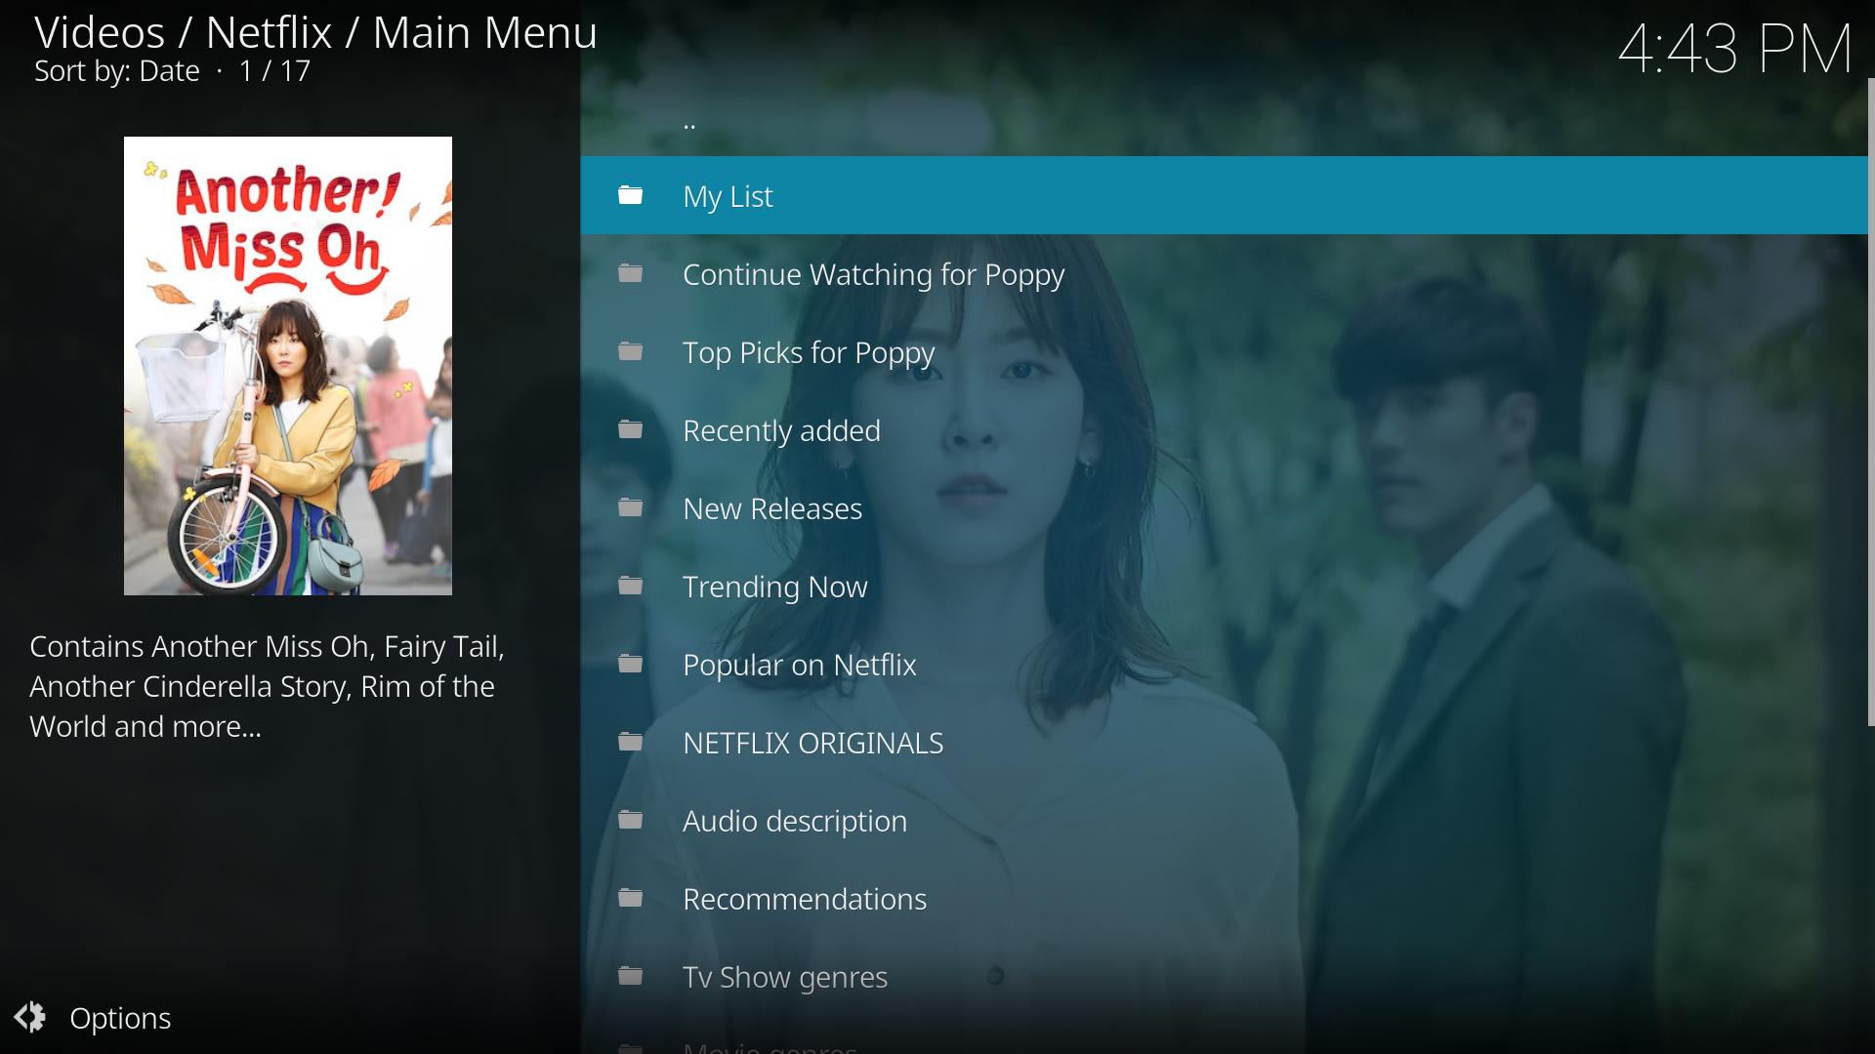Image resolution: width=1875 pixels, height=1054 pixels.
Task: Open the My List folder
Action: [1224, 195]
